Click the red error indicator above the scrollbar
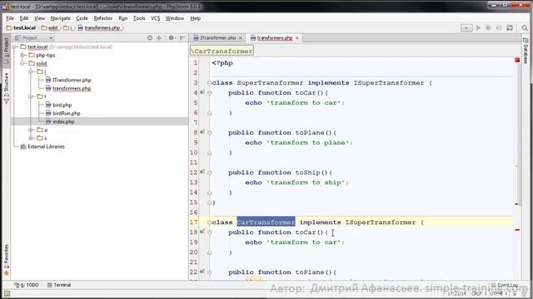 [517, 60]
